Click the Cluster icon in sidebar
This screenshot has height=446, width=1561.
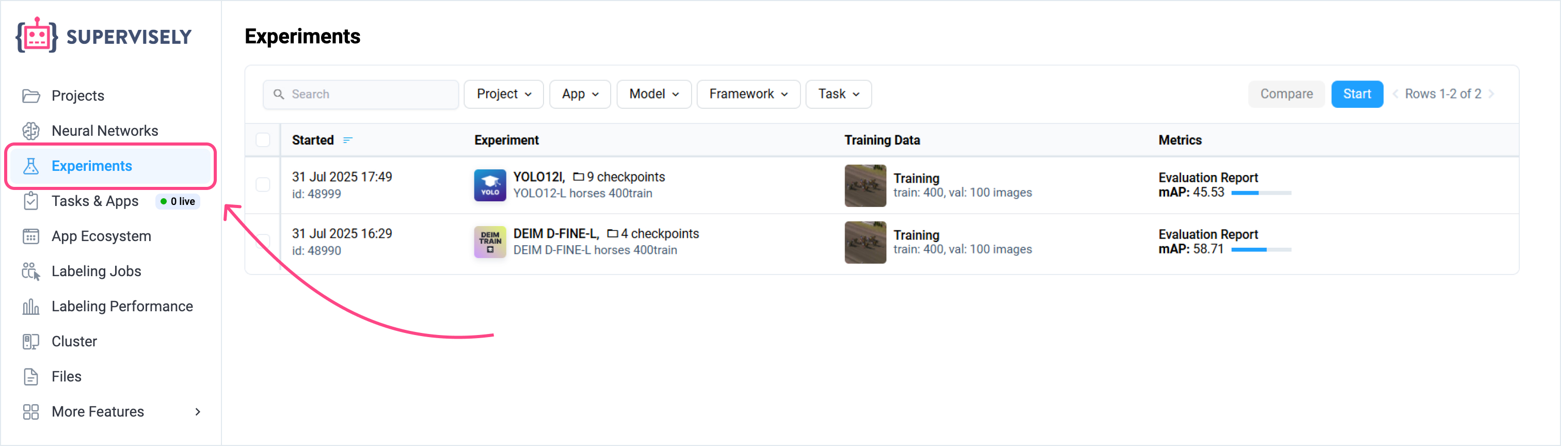[31, 342]
